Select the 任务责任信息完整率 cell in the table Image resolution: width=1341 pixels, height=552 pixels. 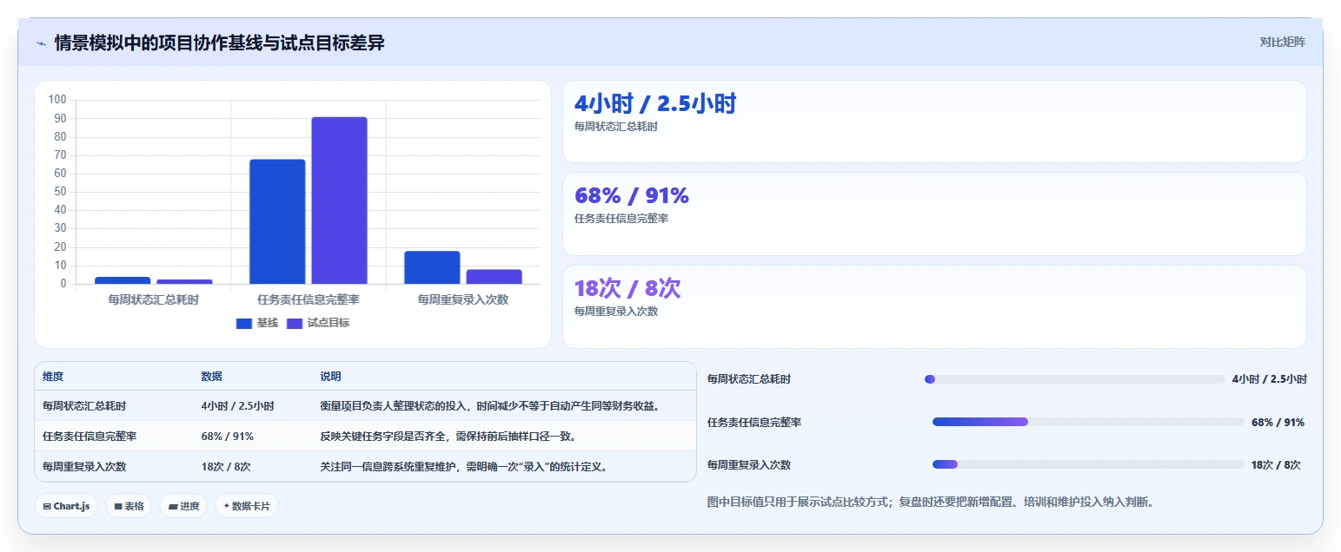coord(90,436)
